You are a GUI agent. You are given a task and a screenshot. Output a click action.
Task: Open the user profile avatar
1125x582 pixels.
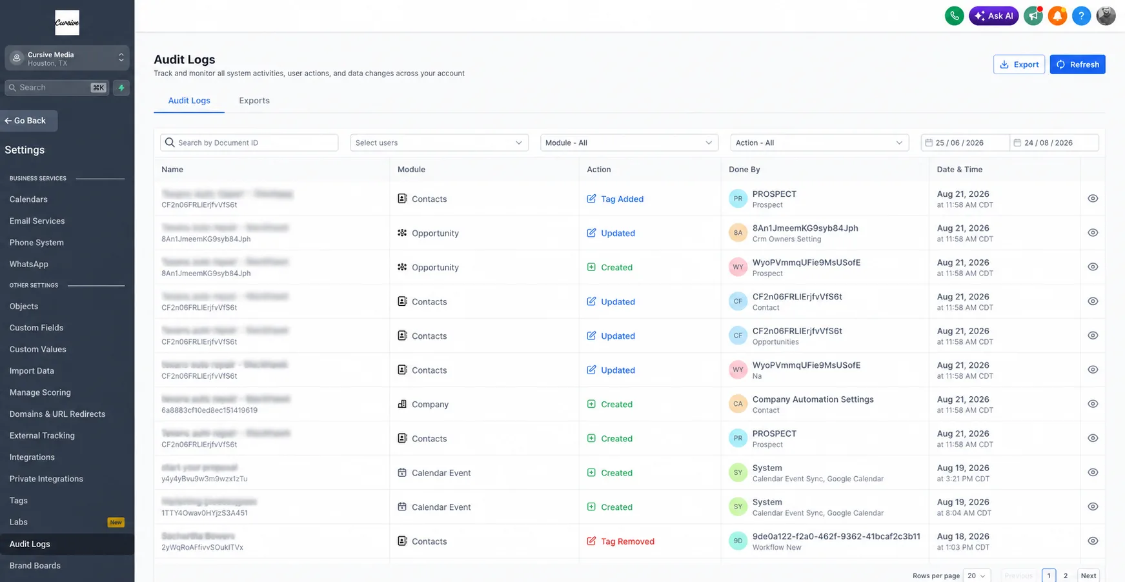coord(1106,15)
